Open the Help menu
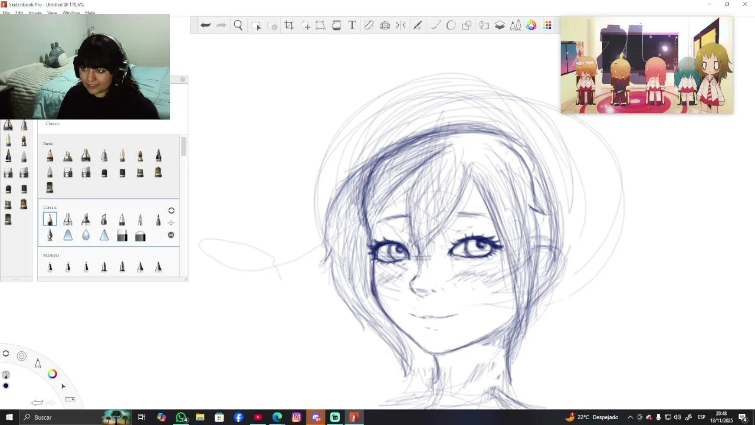This screenshot has width=755, height=425. coord(90,13)
